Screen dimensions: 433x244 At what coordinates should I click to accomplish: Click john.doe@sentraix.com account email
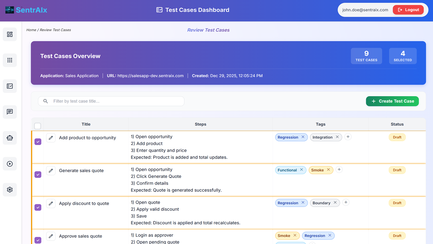pyautogui.click(x=365, y=10)
